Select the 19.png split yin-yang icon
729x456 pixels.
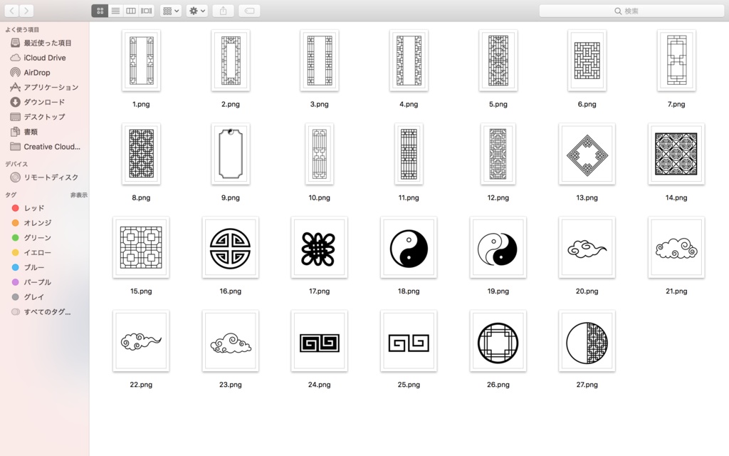(x=498, y=247)
